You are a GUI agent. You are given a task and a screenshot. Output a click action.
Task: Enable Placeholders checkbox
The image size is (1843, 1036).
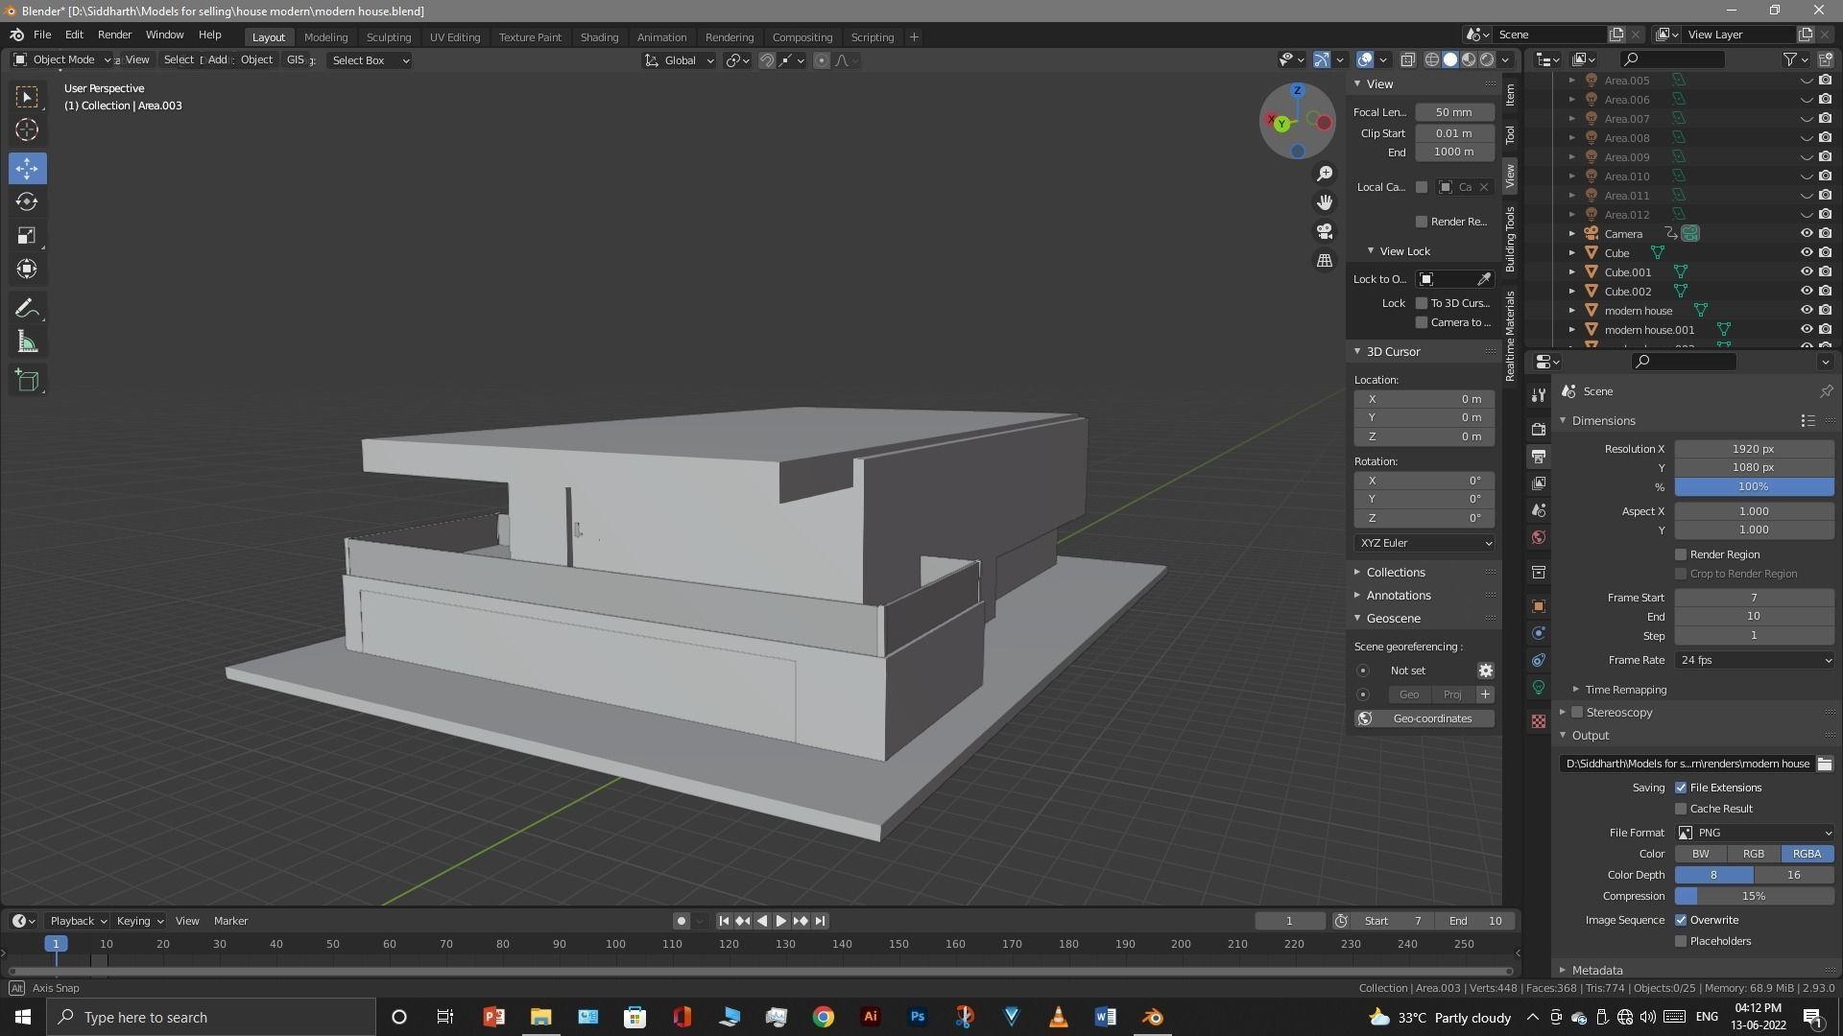point(1681,941)
